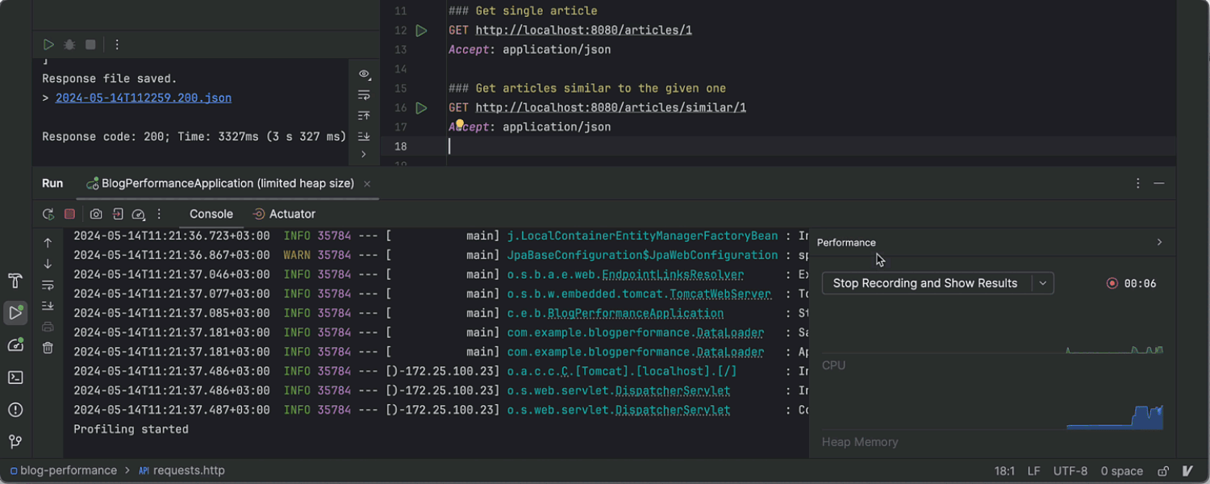
Task: Click Stop Recording and Show Results
Action: click(x=924, y=283)
